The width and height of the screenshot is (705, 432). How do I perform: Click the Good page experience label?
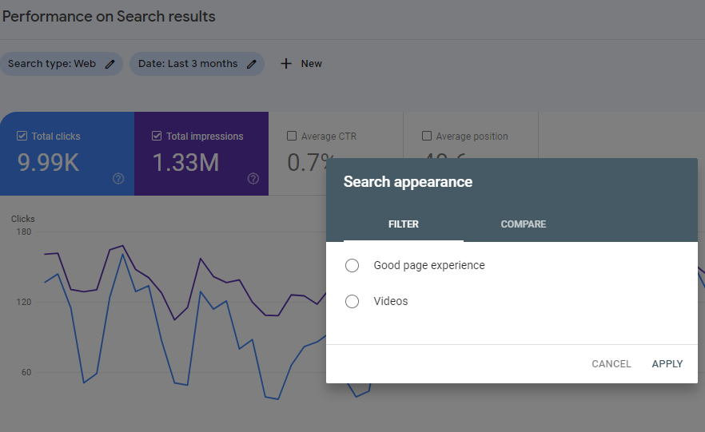429,265
